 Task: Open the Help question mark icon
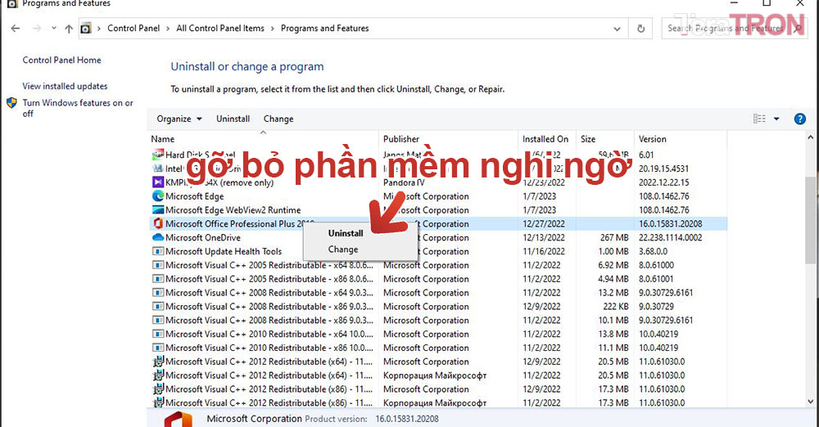point(799,119)
